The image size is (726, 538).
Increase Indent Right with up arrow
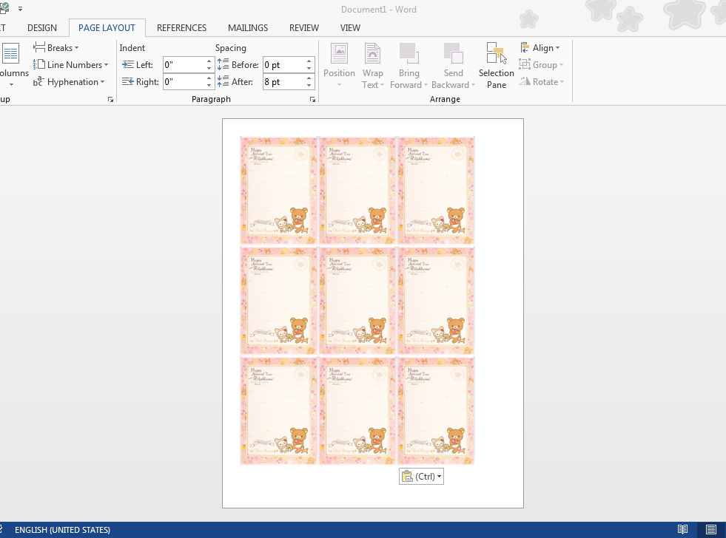[x=209, y=78]
